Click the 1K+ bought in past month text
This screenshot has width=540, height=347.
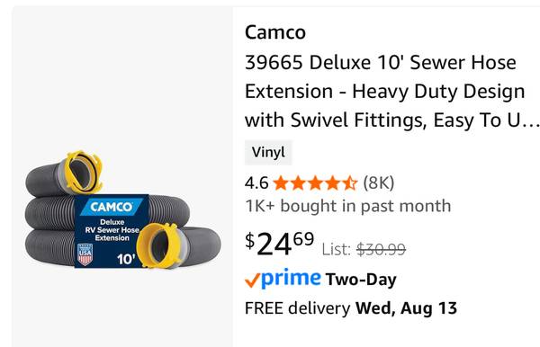347,206
